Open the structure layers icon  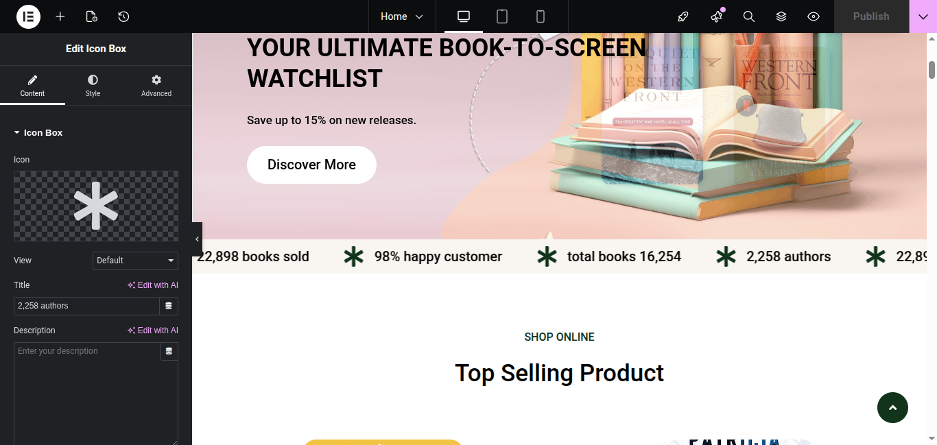(781, 16)
